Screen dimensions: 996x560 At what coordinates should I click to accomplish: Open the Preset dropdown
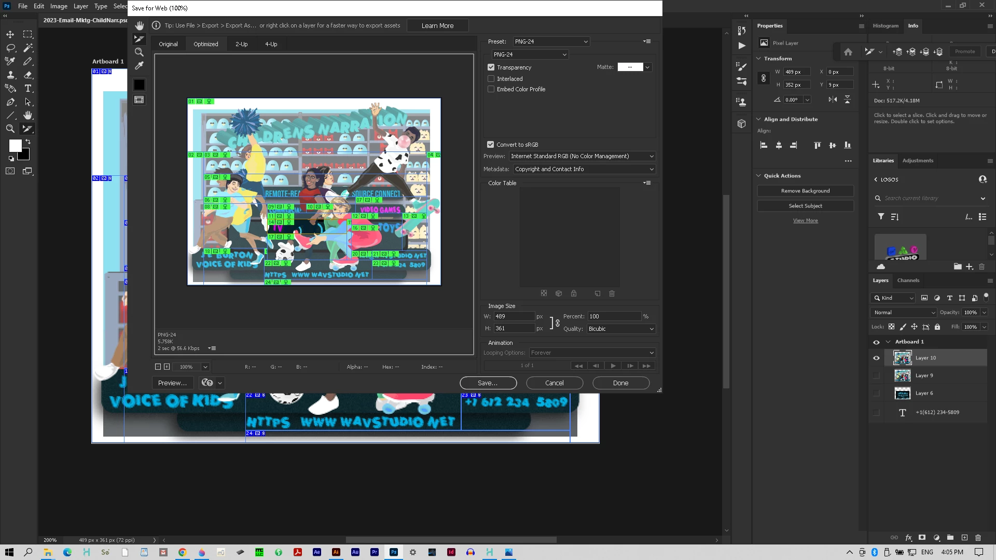(x=551, y=41)
